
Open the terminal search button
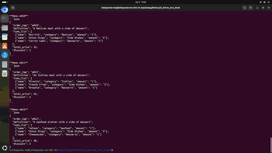click(244, 8)
